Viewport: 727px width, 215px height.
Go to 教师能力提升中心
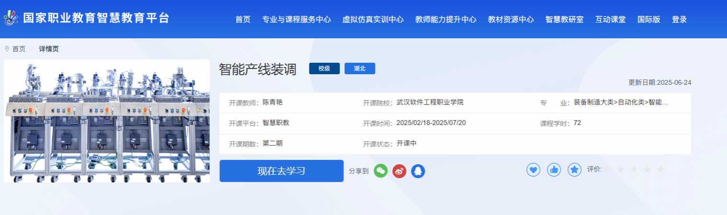(x=445, y=20)
